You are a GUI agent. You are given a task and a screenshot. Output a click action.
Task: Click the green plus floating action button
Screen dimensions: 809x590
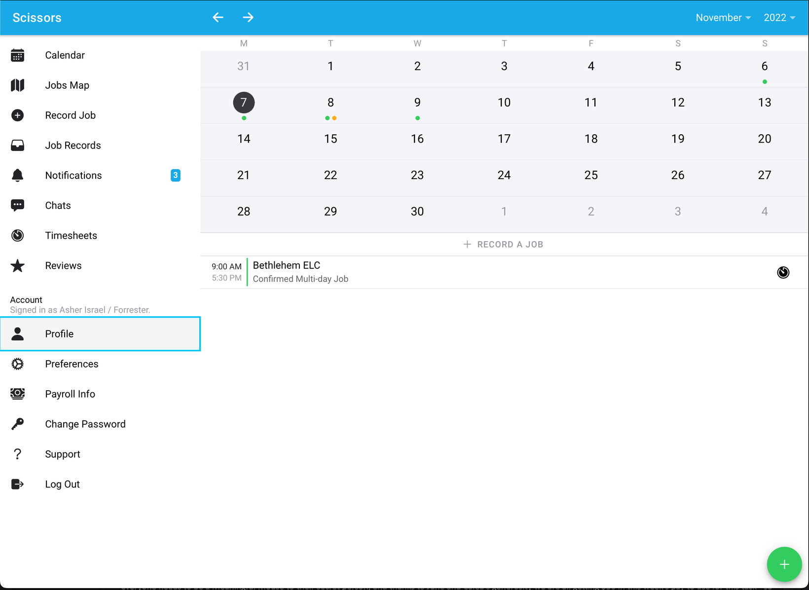point(784,564)
